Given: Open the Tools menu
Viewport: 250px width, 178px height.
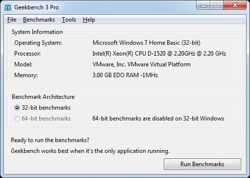Looking at the screenshot, I should [69, 20].
